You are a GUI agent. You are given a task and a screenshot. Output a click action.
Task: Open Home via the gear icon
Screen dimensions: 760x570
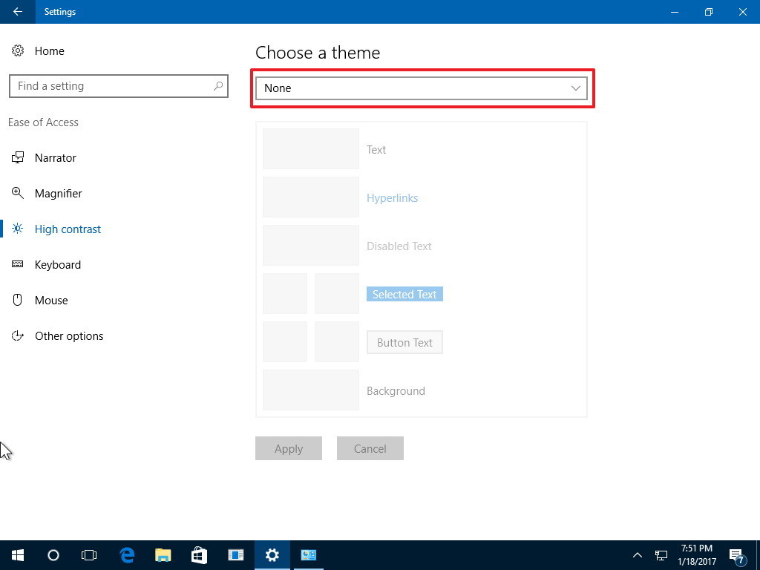coord(17,50)
